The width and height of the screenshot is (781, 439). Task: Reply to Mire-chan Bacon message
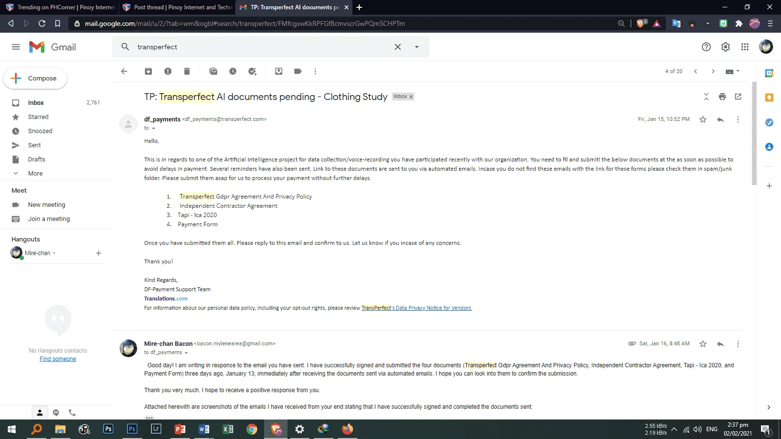(720, 344)
